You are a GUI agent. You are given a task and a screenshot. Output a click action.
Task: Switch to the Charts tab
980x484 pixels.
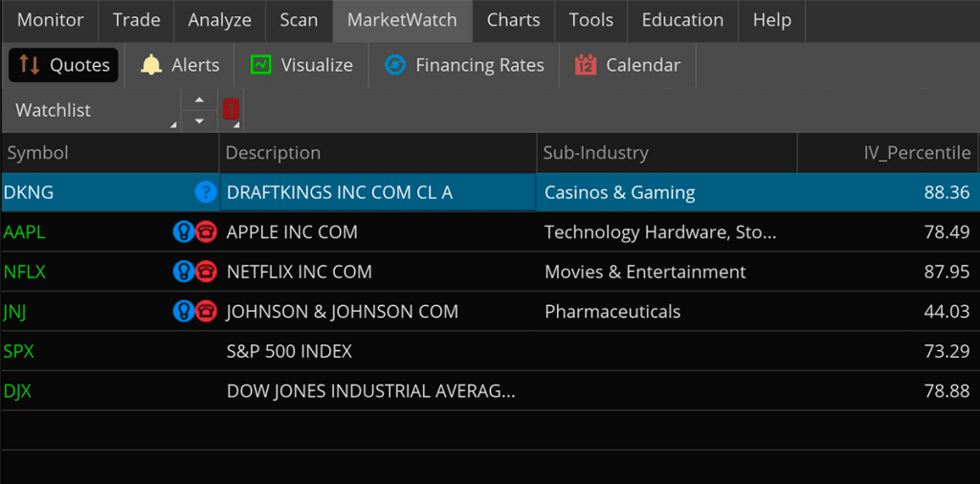(513, 20)
